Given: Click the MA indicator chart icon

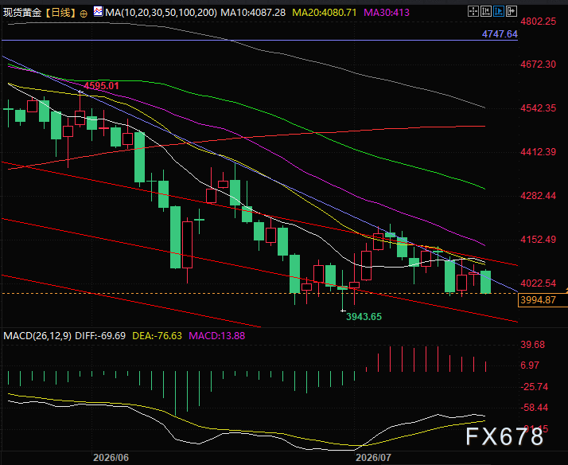Looking at the screenshot, I should tap(98, 12).
